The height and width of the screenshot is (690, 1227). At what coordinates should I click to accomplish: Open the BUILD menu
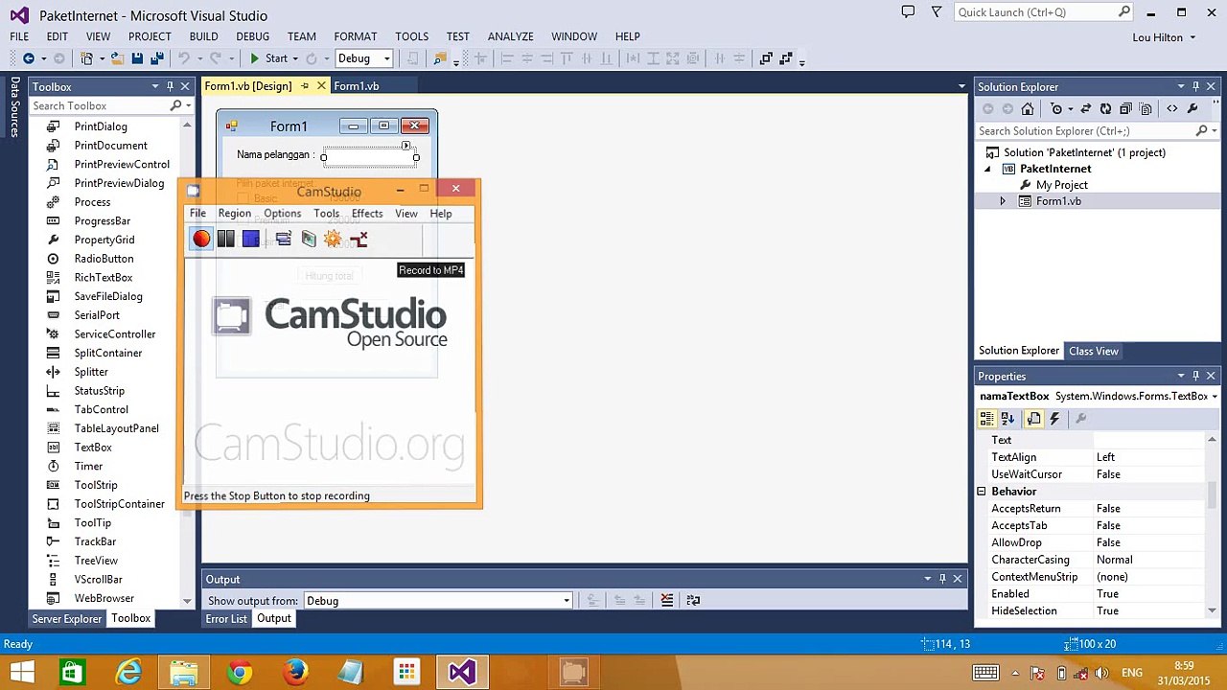(x=203, y=36)
